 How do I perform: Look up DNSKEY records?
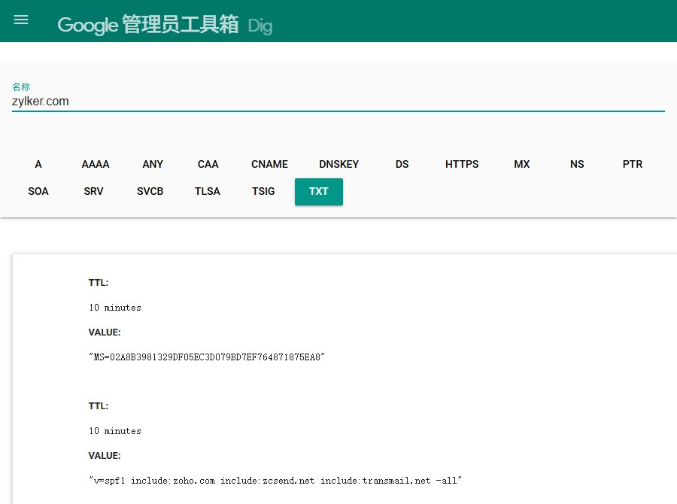(339, 164)
